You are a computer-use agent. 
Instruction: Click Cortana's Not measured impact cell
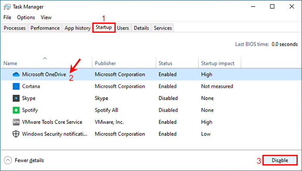point(217,86)
